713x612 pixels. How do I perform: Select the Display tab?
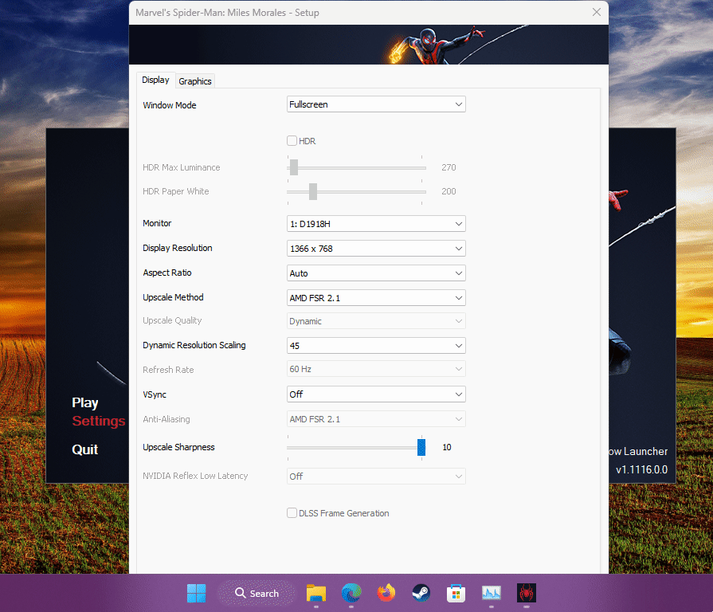pyautogui.click(x=155, y=80)
